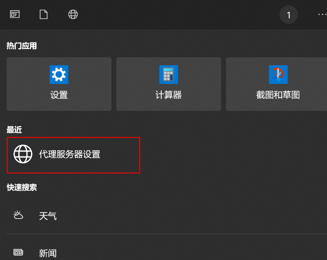
Task: Select the documents filter page icon
Action: click(x=43, y=15)
